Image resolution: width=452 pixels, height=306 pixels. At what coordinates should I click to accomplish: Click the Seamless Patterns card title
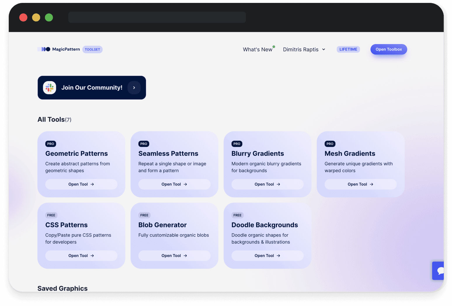tap(168, 153)
